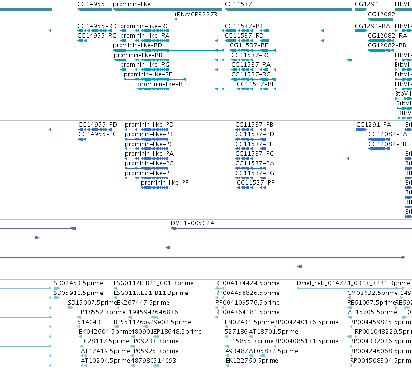The width and height of the screenshot is (412, 368).
Task: Click protein prominin-like-PG
Action: pyautogui.click(x=146, y=168)
